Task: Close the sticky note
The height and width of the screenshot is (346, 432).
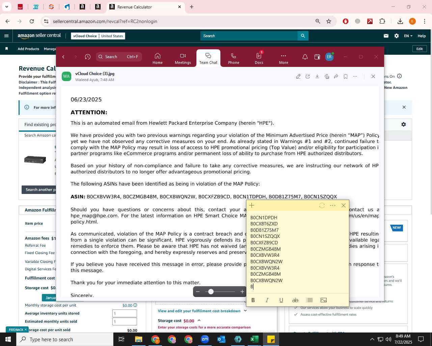Action: pyautogui.click(x=344, y=205)
